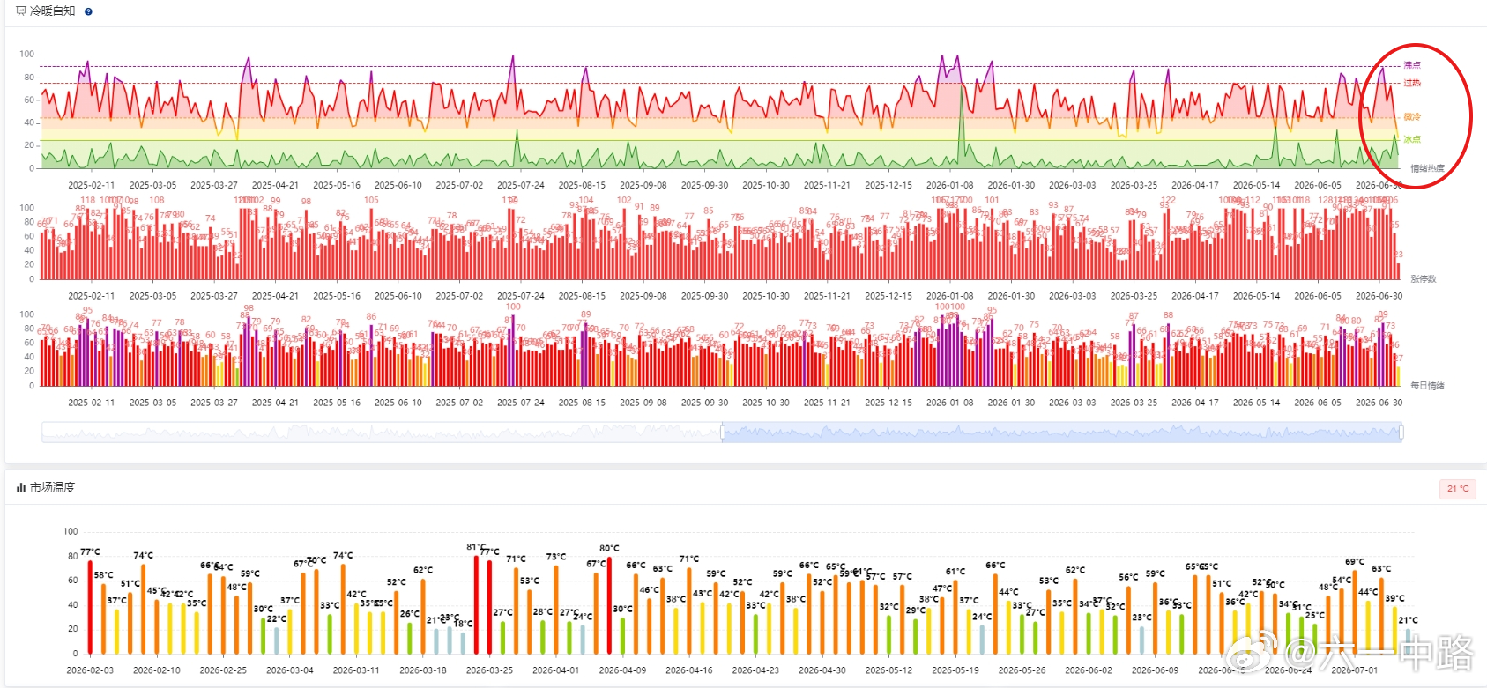This screenshot has height=688, width=1487.
Task: Click the 2026-05-26 date axis label
Action: point(1022,670)
